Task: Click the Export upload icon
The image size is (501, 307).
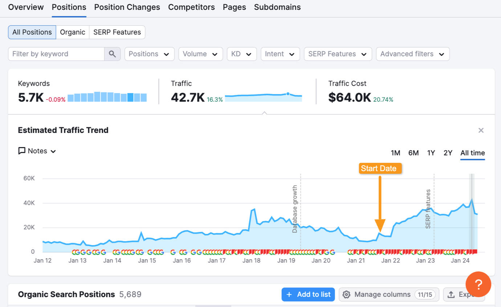Action: [x=451, y=295]
